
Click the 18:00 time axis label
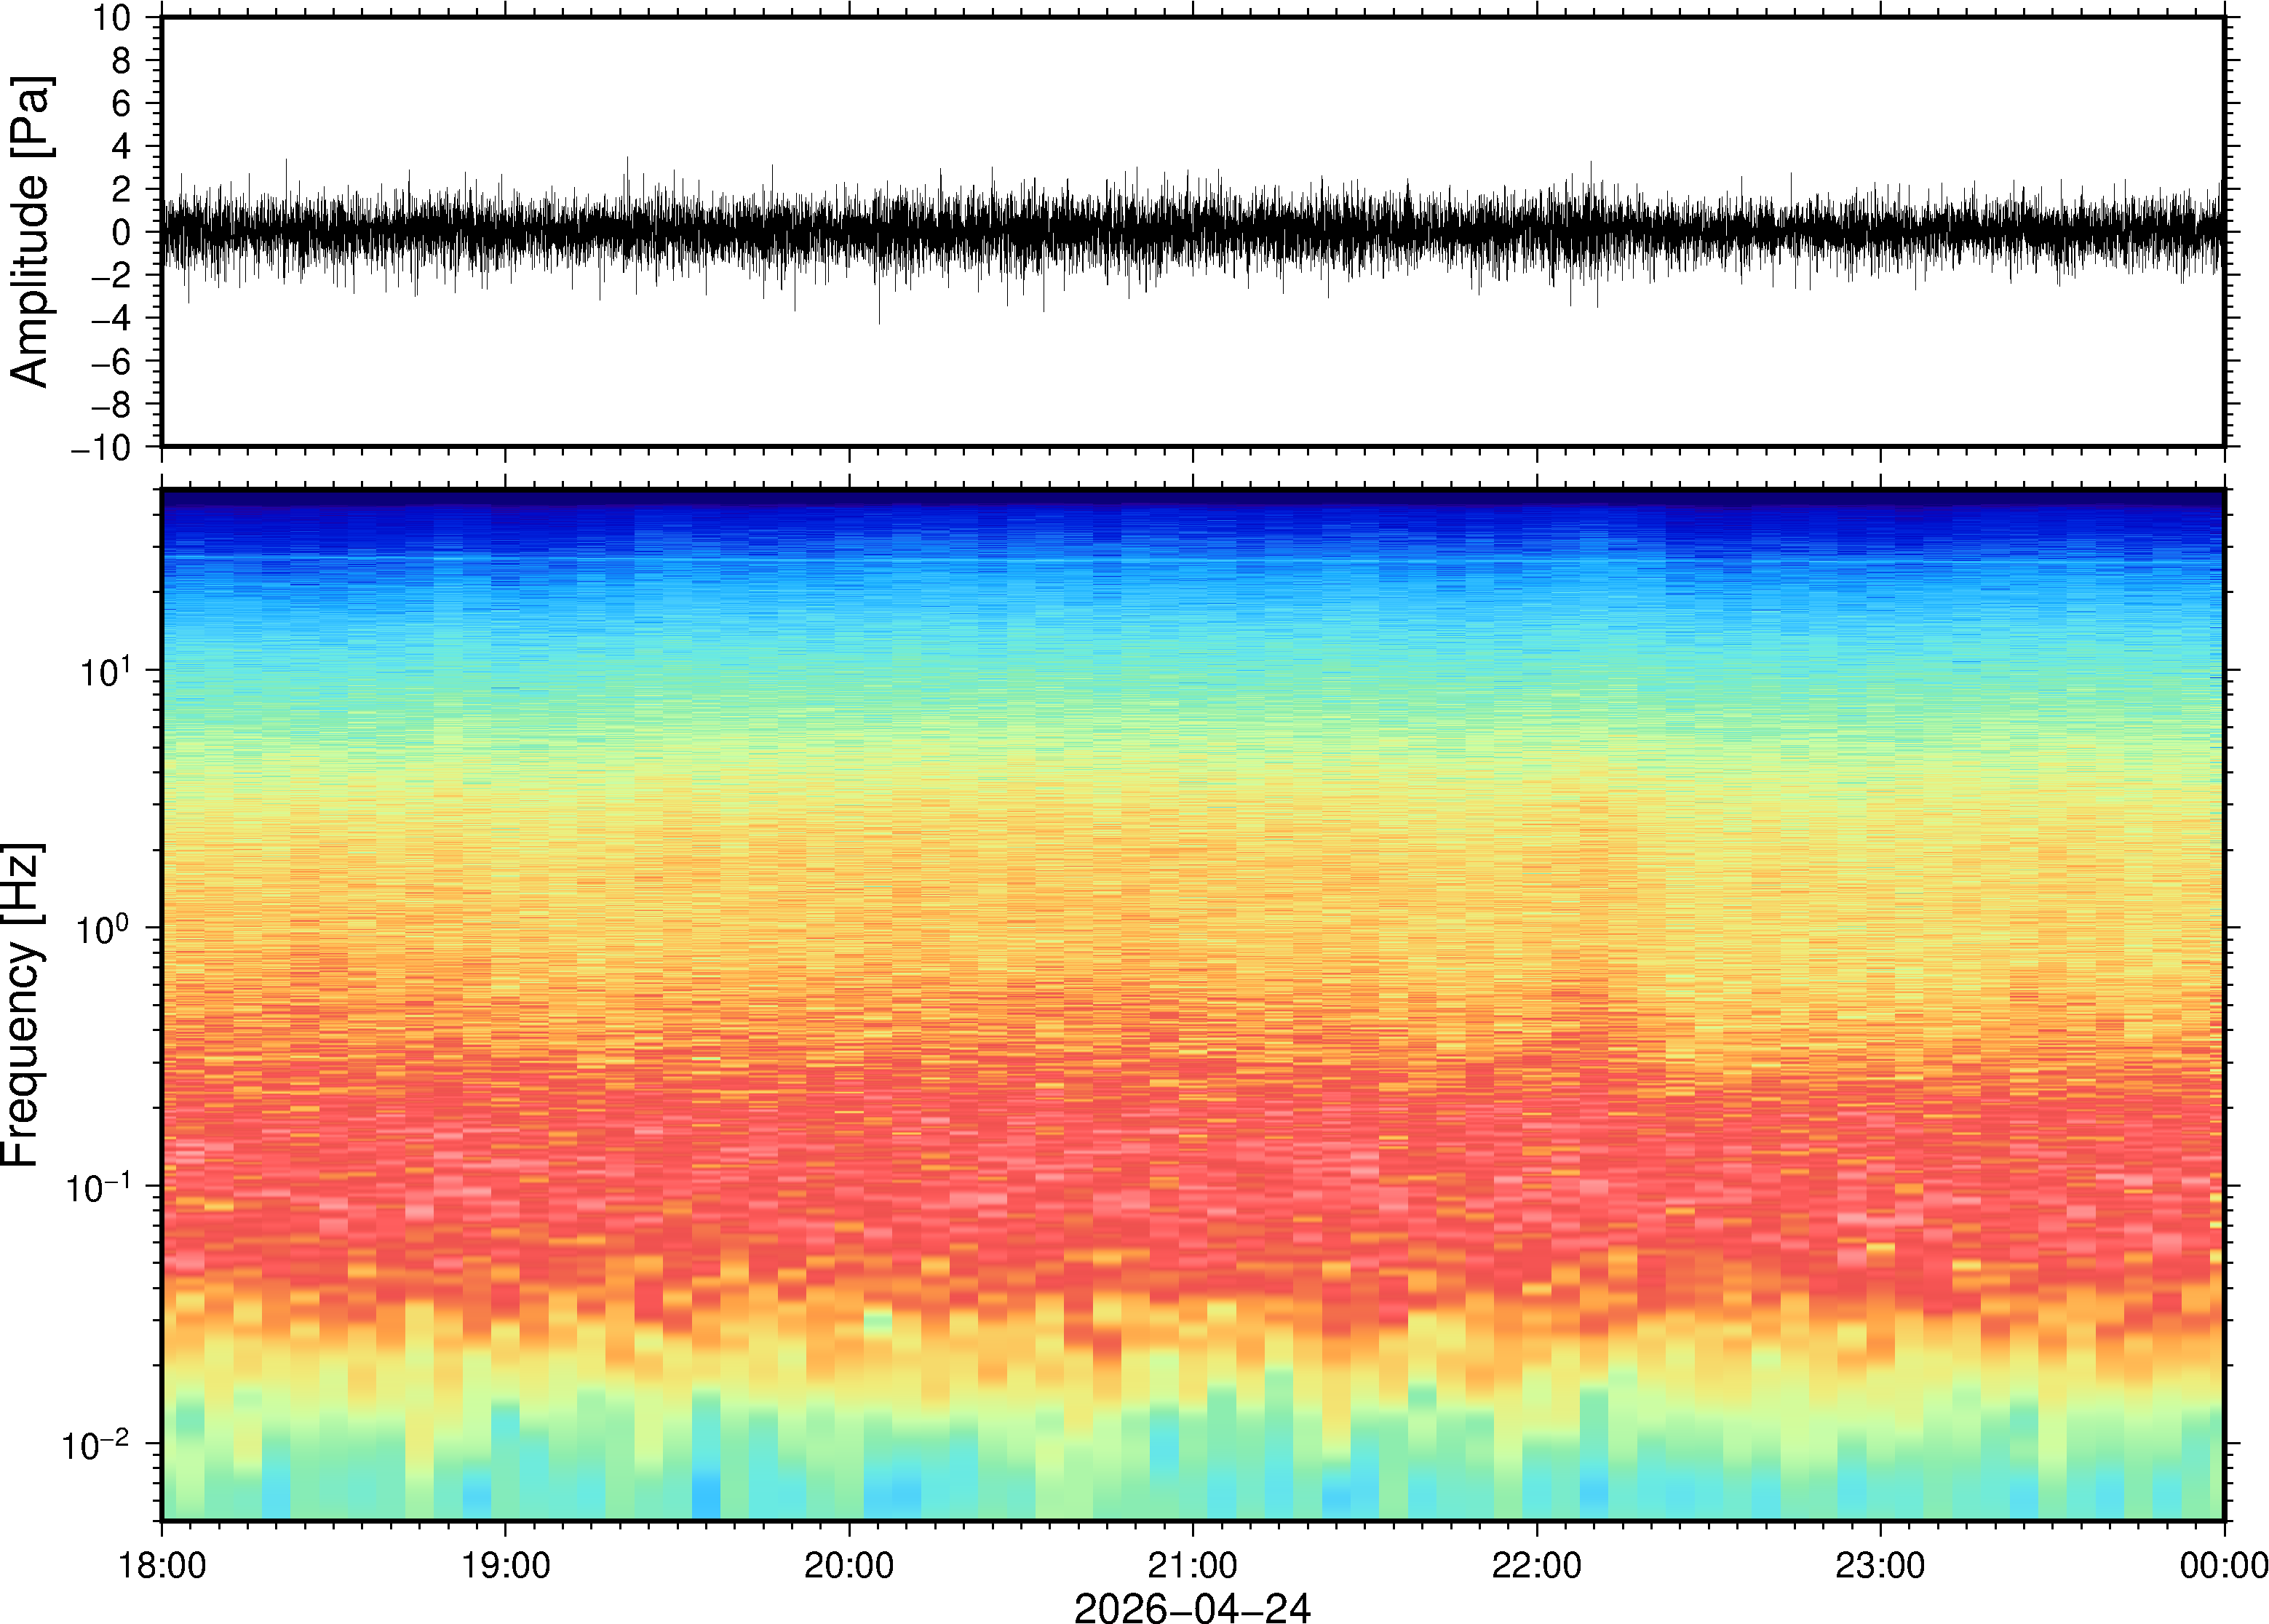coord(162,1565)
